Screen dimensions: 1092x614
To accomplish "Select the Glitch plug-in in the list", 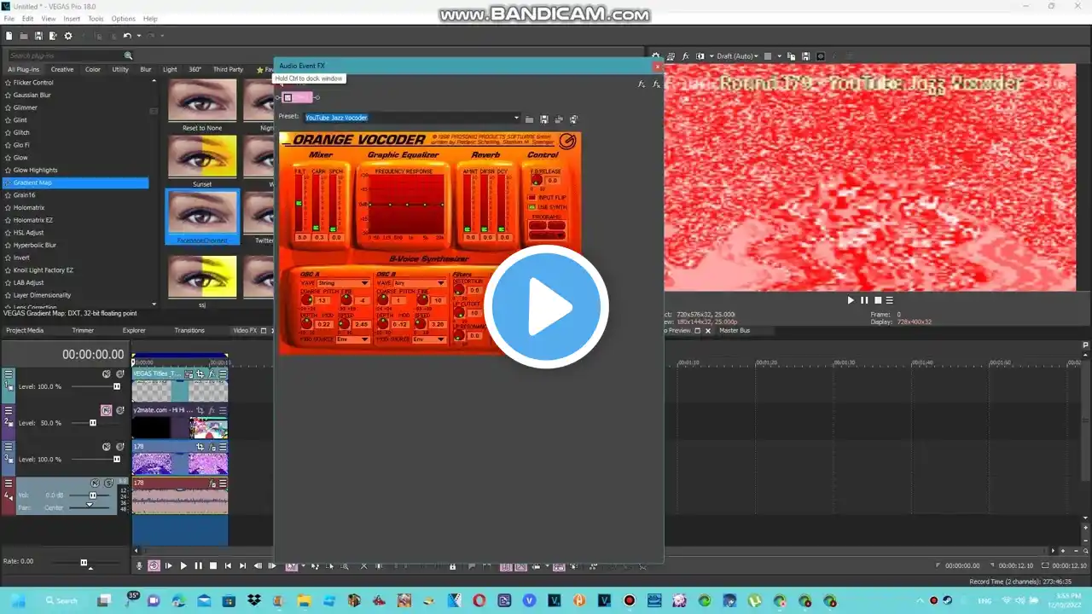I will coord(21,132).
